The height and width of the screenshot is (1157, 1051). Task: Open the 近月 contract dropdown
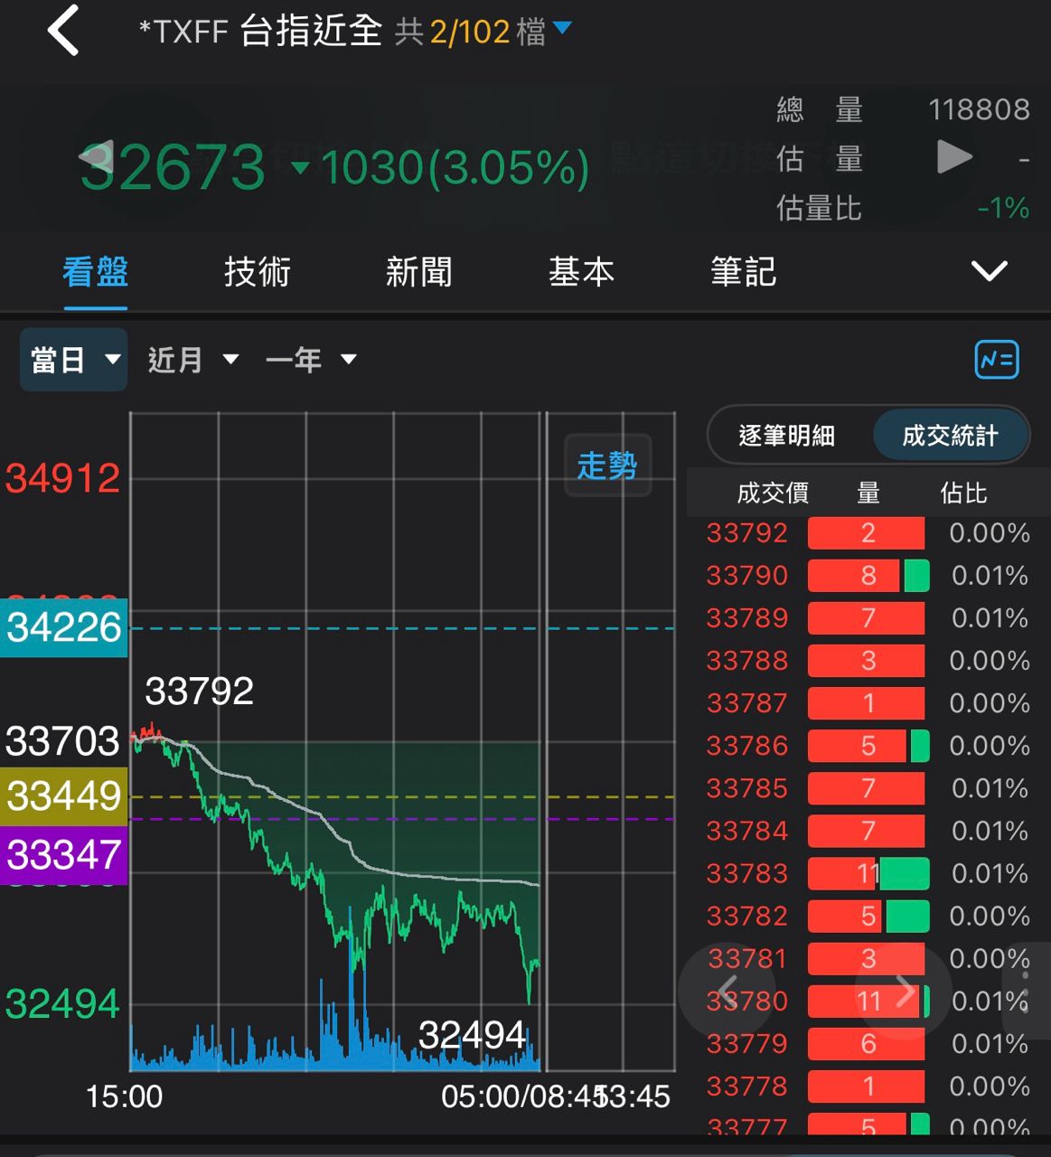click(x=192, y=360)
